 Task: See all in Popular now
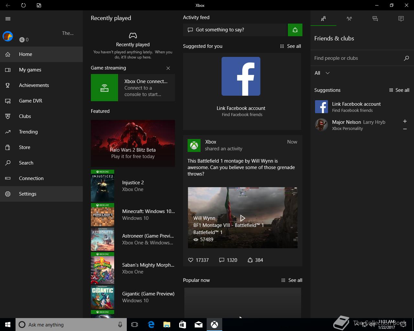(x=292, y=280)
